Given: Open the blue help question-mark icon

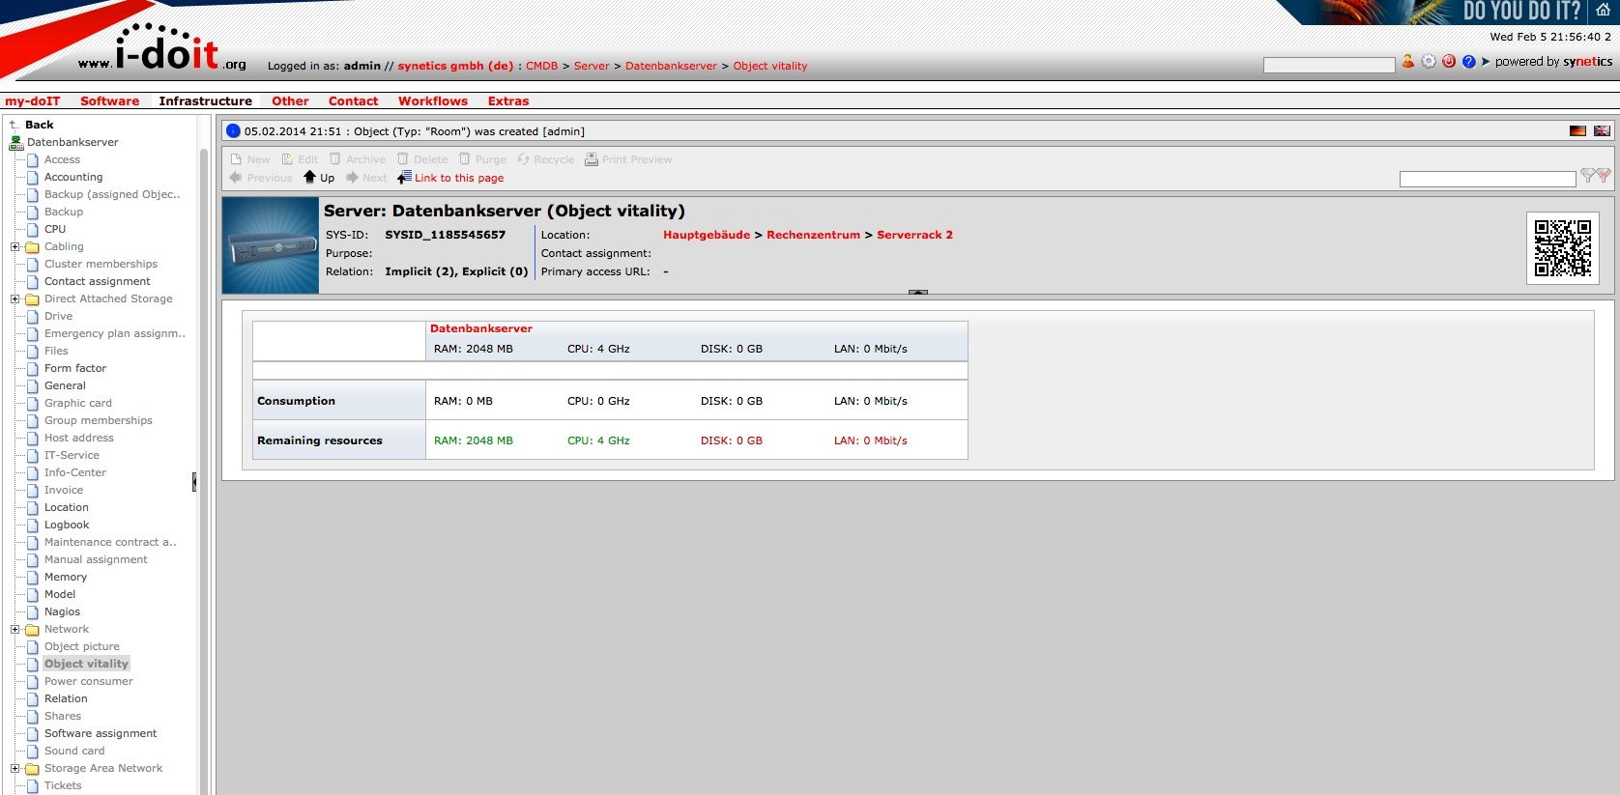Looking at the screenshot, I should (x=1469, y=61).
